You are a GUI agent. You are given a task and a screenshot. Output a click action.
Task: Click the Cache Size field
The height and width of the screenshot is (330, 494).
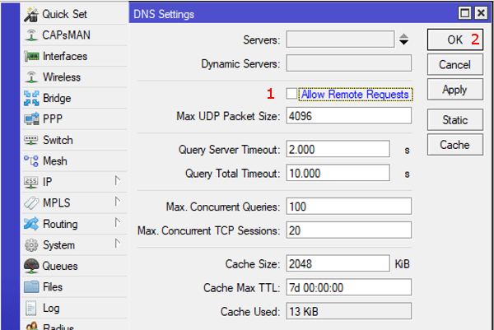[x=338, y=263]
